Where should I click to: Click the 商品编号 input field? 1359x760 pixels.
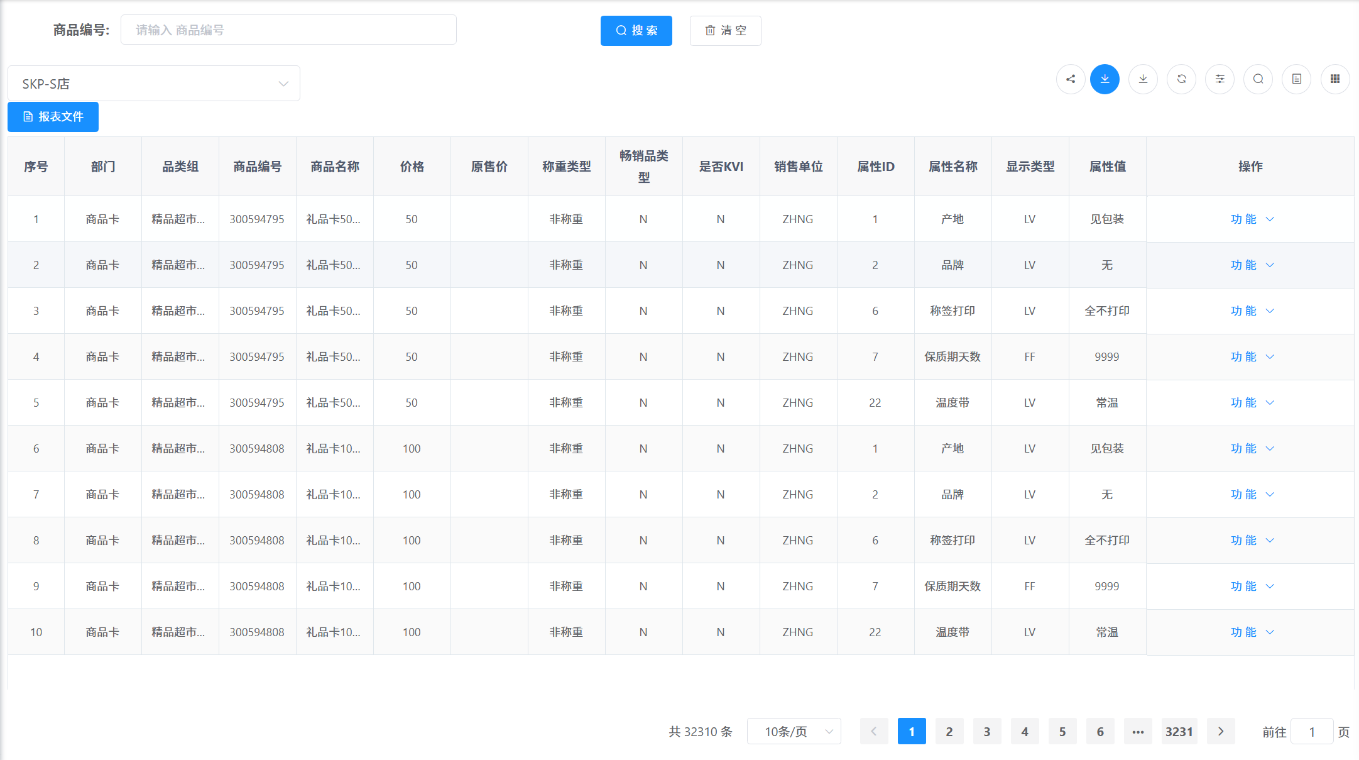point(288,30)
